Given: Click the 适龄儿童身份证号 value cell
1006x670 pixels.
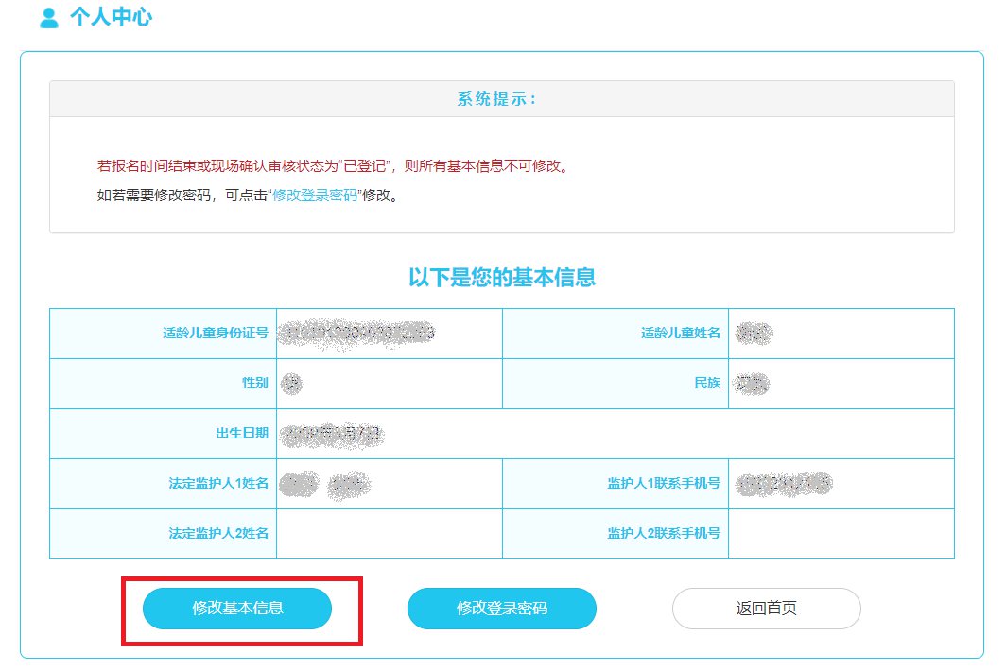Looking at the screenshot, I should 388,333.
